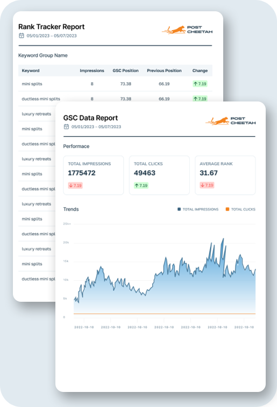Toggle the Total Impressions legend item
The height and width of the screenshot is (407, 277).
click(198, 209)
